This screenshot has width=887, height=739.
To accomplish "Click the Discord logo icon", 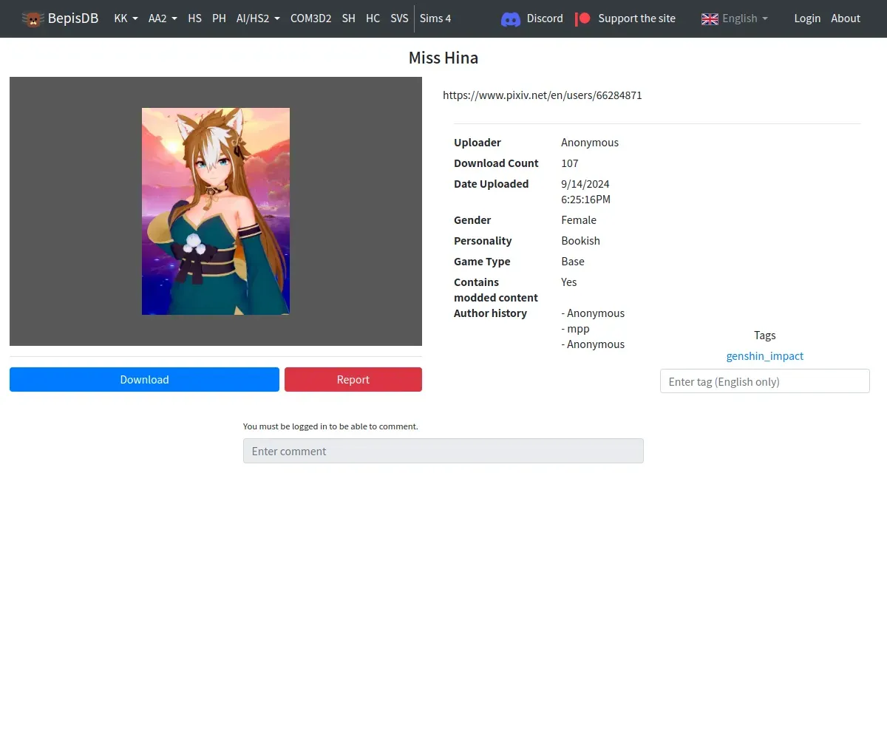I will pos(511,19).
